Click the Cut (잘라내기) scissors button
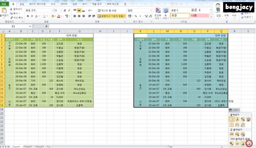The height and width of the screenshot is (148, 256). (16, 9)
